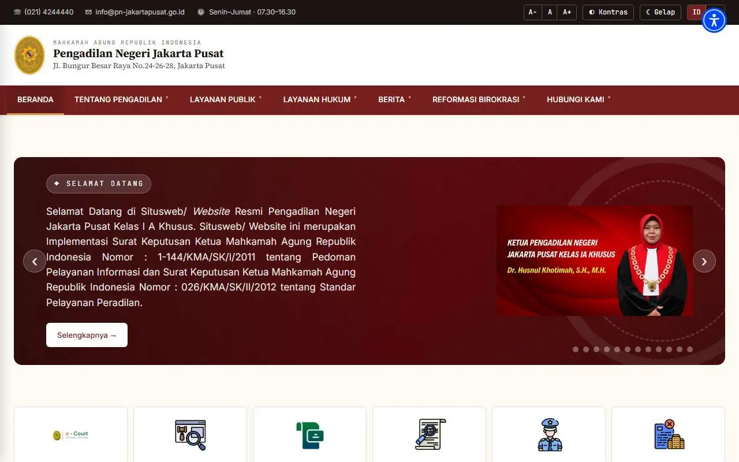
Task: Go to the previous carousel slide
Action: 35,261
